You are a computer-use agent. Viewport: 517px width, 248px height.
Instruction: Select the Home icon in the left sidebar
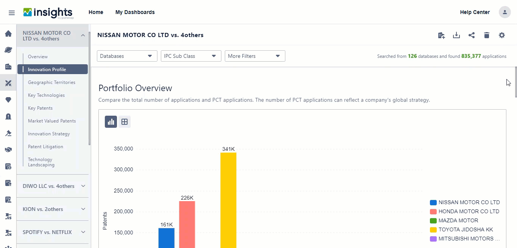pos(8,33)
